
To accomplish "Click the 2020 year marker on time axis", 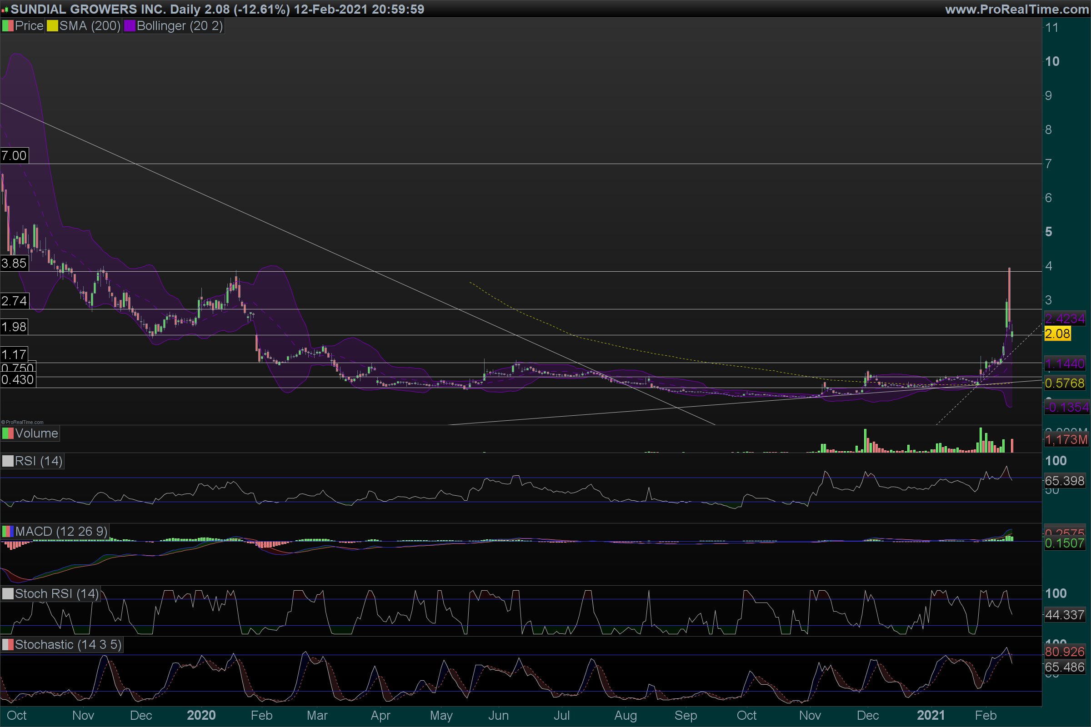I will pos(201,715).
